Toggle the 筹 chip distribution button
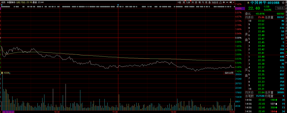Image resolution: width=287 pixels, height=113 pixels. [x=200, y=2]
